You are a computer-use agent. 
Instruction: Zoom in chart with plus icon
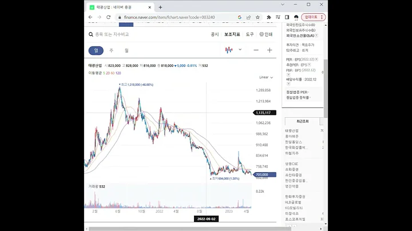(x=270, y=50)
